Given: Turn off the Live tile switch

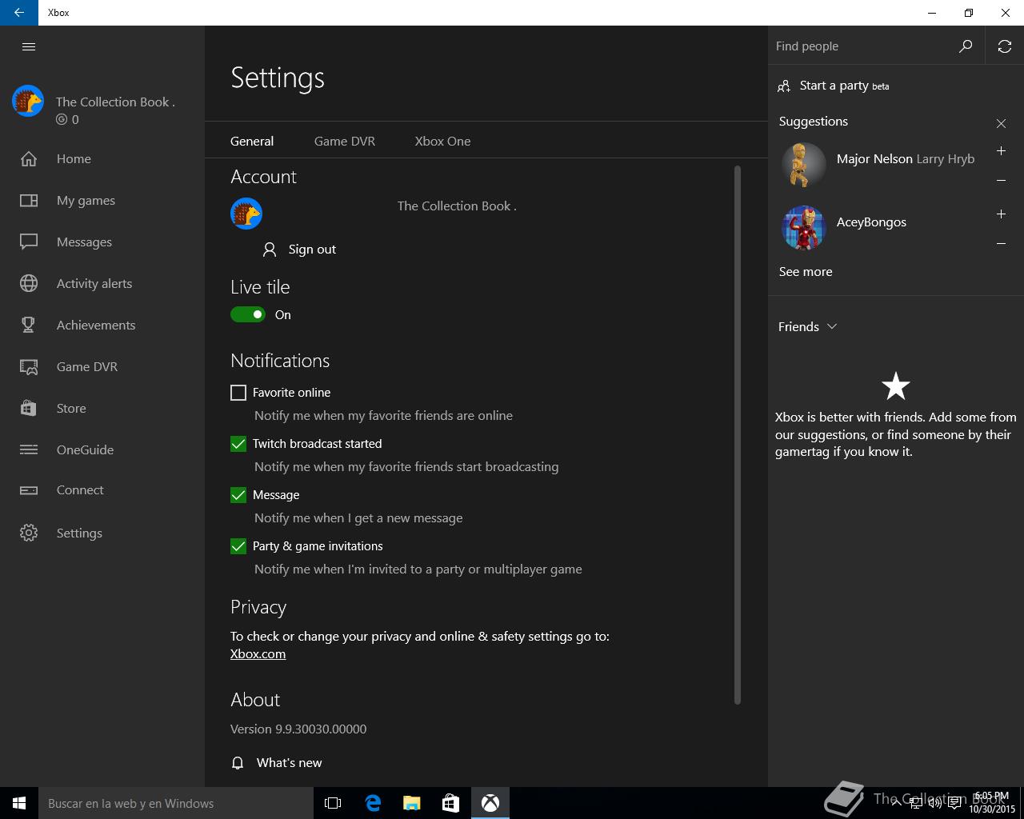Looking at the screenshot, I should click(248, 314).
